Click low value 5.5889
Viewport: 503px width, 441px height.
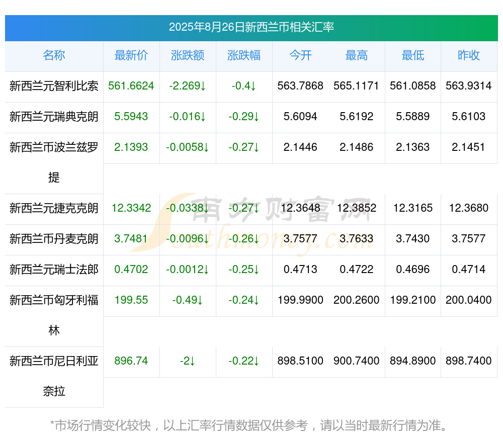click(x=413, y=117)
